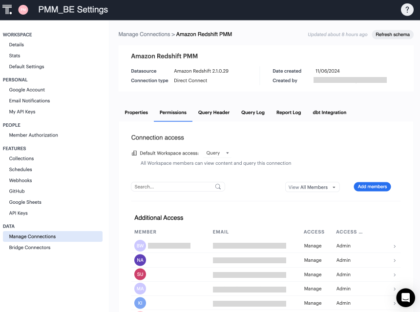The height and width of the screenshot is (312, 420).
Task: Click the building icon beside Default Workspace access
Action: pyautogui.click(x=134, y=153)
